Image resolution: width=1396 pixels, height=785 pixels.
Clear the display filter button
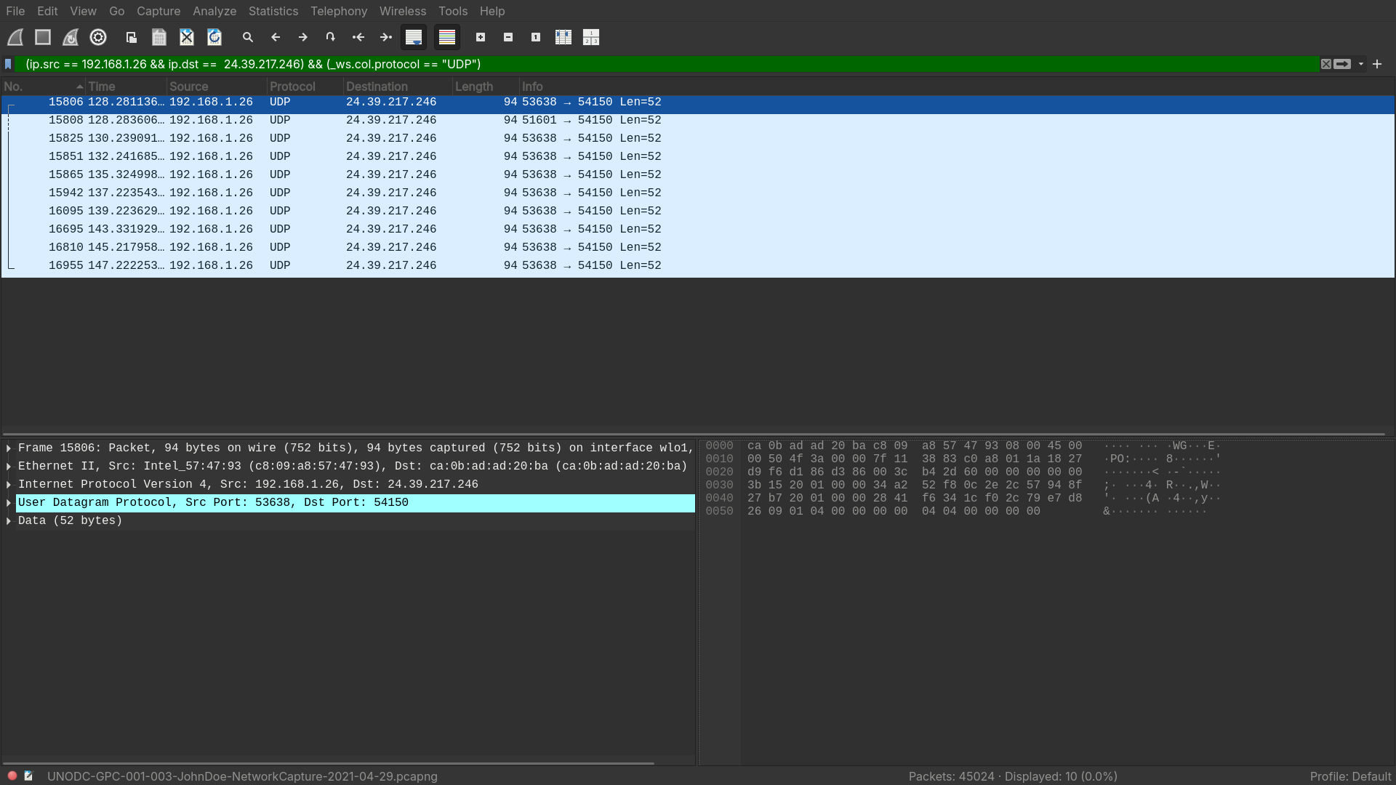(x=1326, y=64)
